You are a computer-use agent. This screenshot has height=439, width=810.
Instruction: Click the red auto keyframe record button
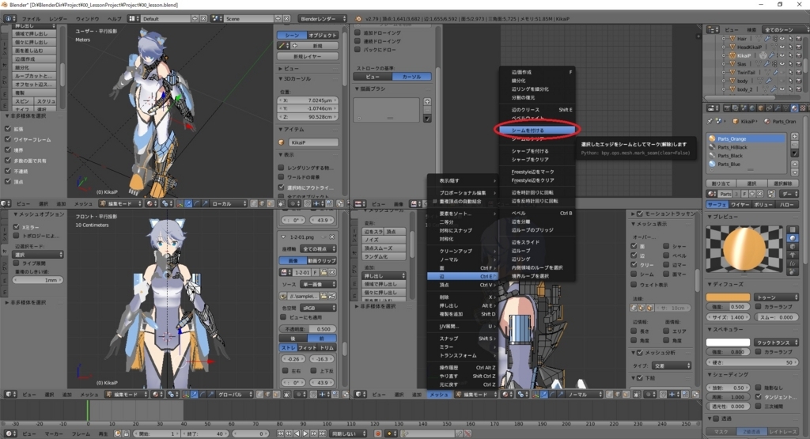click(x=378, y=433)
